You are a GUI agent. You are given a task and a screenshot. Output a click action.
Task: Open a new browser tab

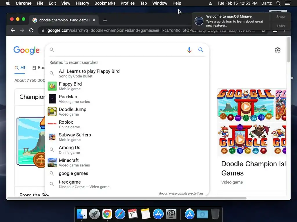[105, 20]
